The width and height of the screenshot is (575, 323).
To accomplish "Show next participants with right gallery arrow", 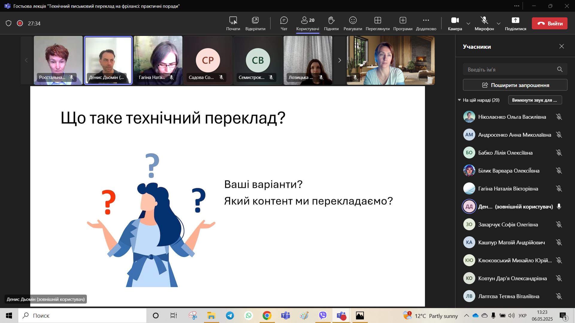I will click(x=339, y=60).
